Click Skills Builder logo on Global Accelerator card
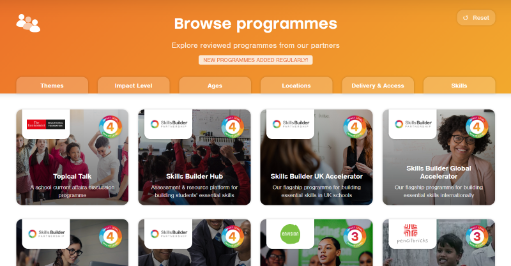Viewport: 511px width, 266px height. (x=413, y=124)
